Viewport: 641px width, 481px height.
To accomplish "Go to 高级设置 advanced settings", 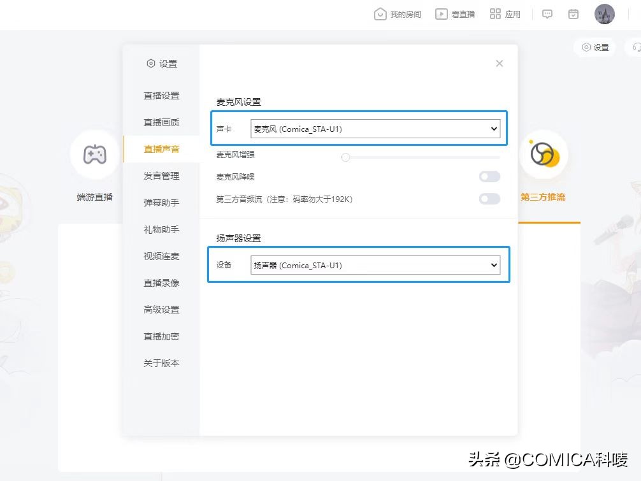I will coord(161,310).
